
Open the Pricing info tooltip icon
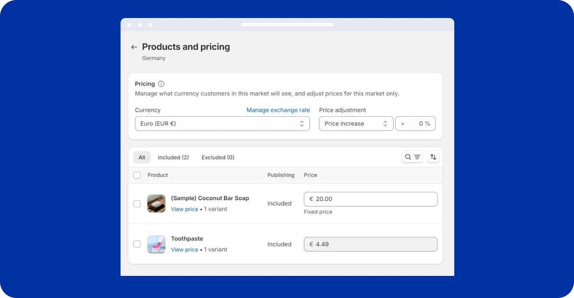click(161, 84)
